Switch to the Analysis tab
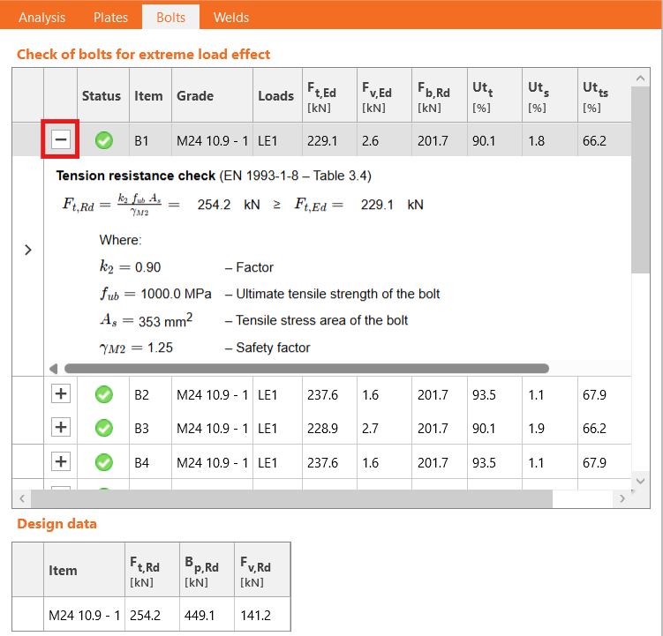663x636 pixels. (42, 18)
